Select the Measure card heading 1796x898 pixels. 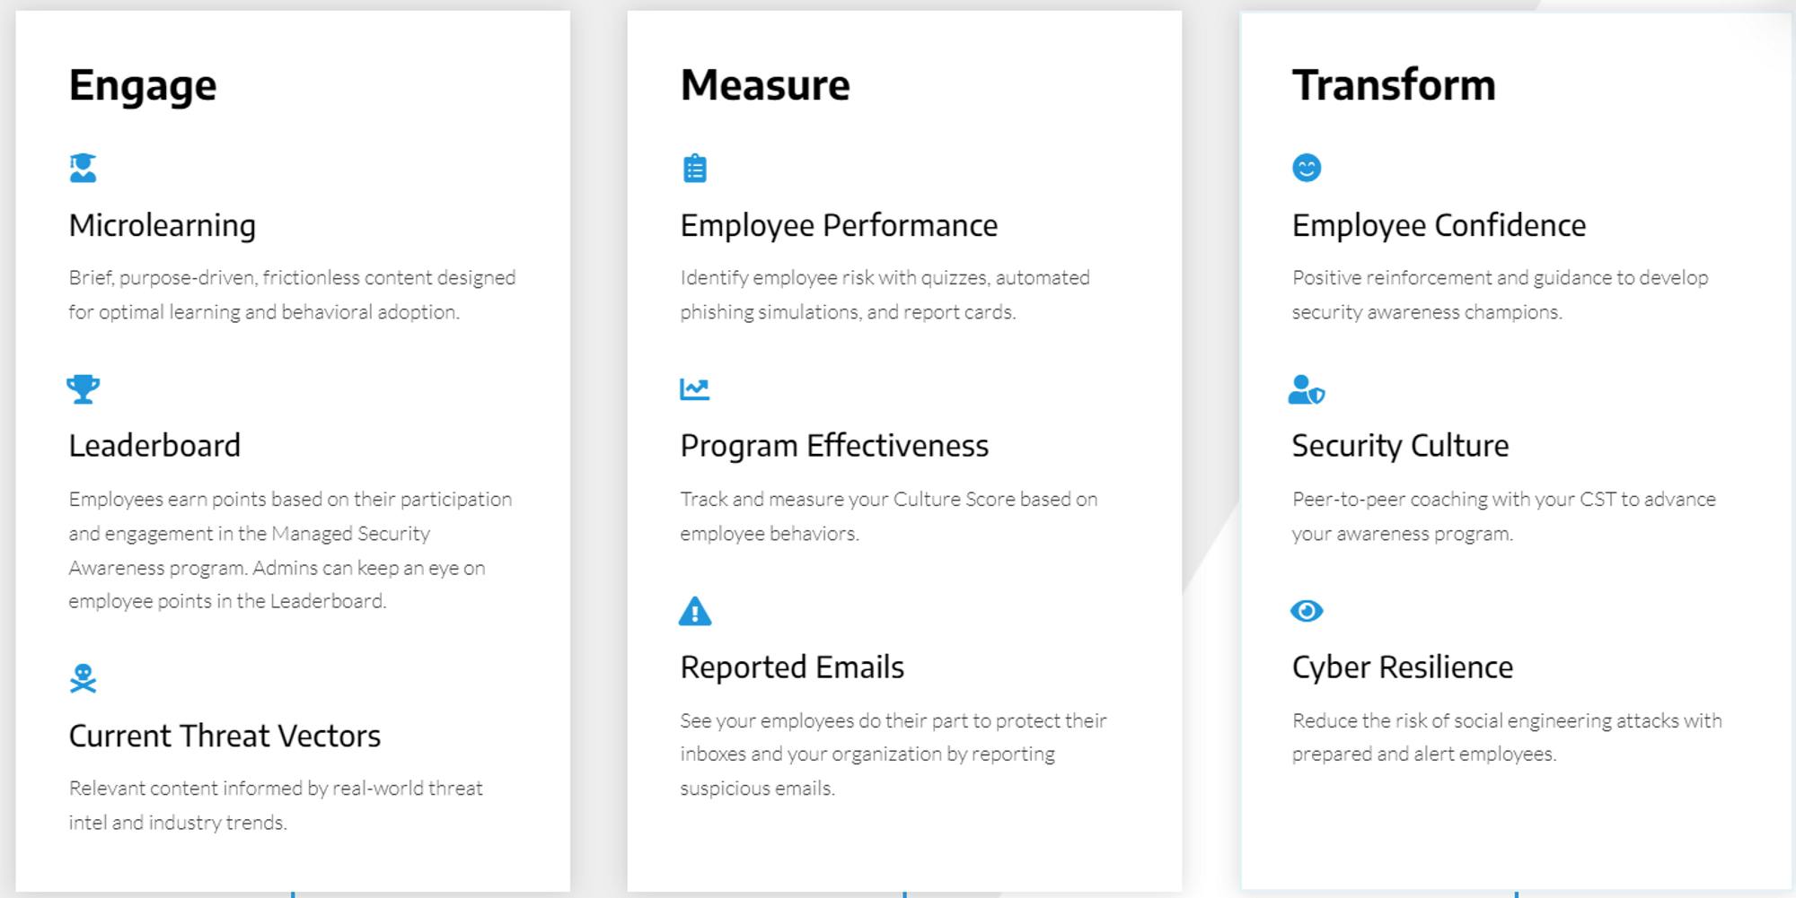point(765,86)
